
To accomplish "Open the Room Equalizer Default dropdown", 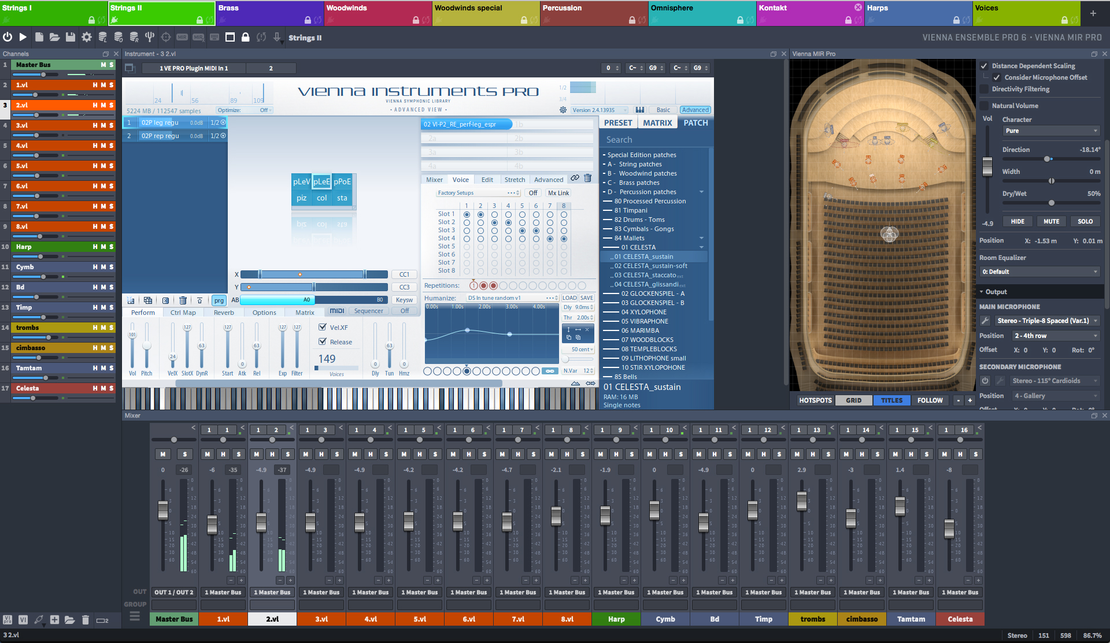I will pyautogui.click(x=1039, y=272).
